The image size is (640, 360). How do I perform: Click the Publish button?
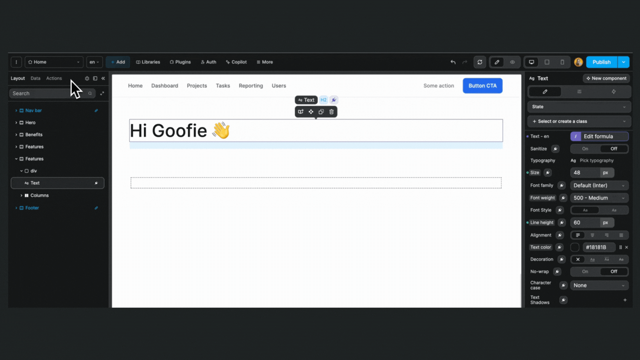[601, 62]
